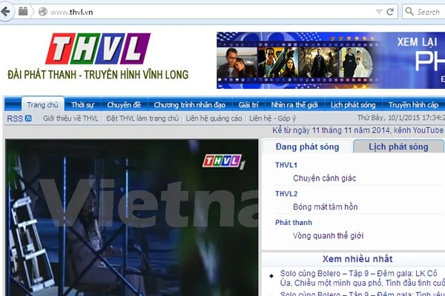Click the Xem nhiều nhất heading
445x296 pixels.
click(x=357, y=259)
